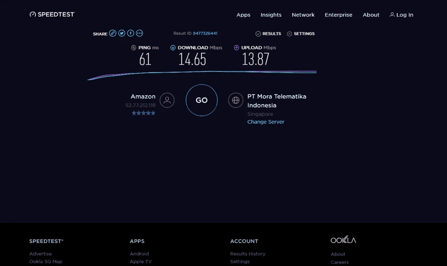Open RESULTS page
The image size is (447, 266).
pos(272,34)
